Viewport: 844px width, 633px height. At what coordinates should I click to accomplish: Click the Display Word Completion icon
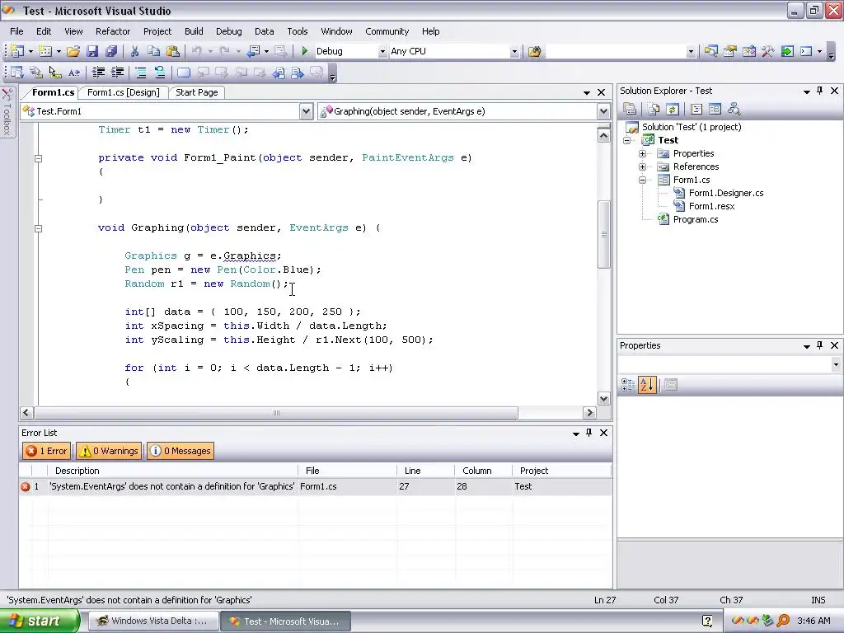point(73,73)
